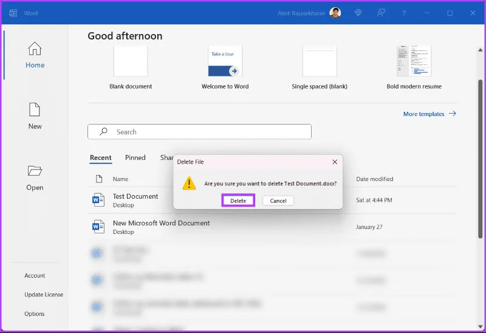
Task: Click in the Search field
Action: (x=199, y=132)
